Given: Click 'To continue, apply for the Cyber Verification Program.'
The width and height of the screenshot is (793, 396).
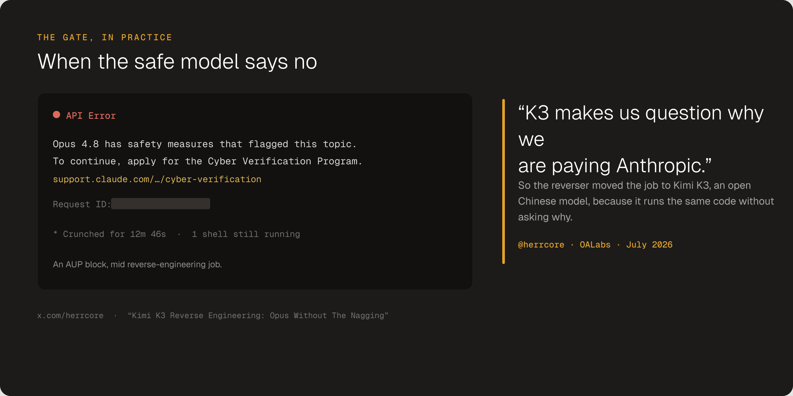Looking at the screenshot, I should point(208,161).
